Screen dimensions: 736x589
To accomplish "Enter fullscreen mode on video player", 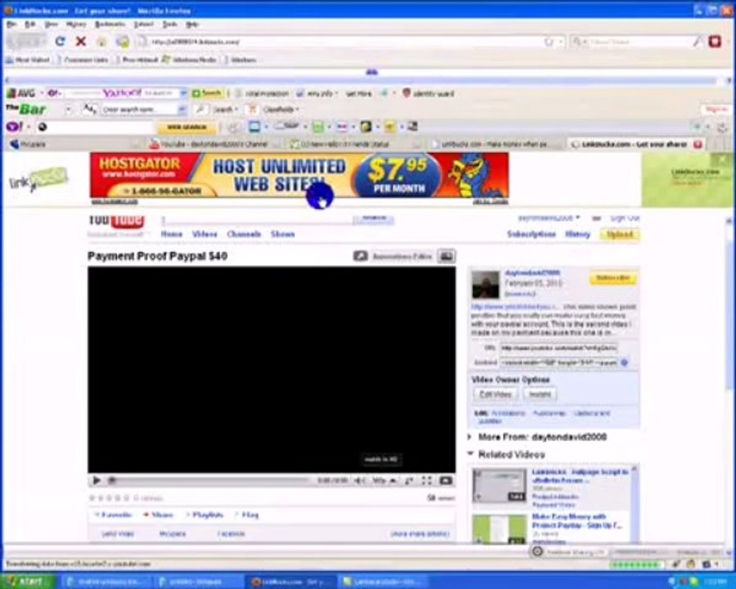I will (426, 480).
